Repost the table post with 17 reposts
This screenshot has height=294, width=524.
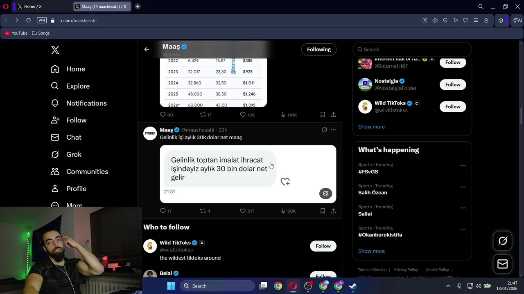(x=203, y=115)
